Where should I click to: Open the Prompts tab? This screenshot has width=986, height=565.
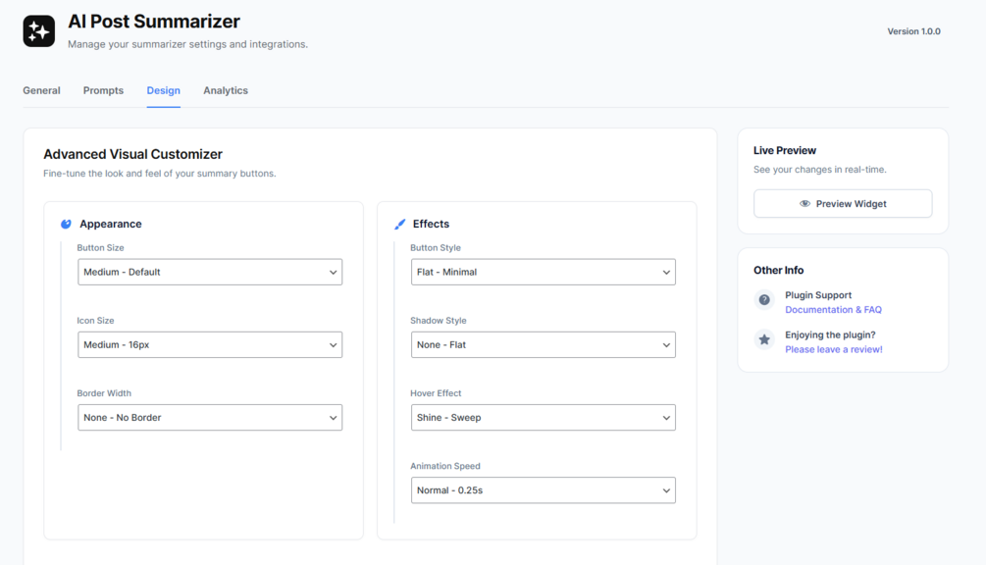pos(103,90)
